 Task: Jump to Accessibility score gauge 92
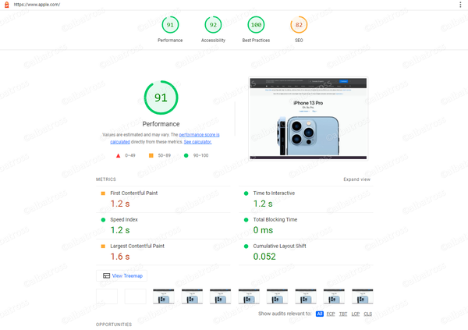coord(213,25)
